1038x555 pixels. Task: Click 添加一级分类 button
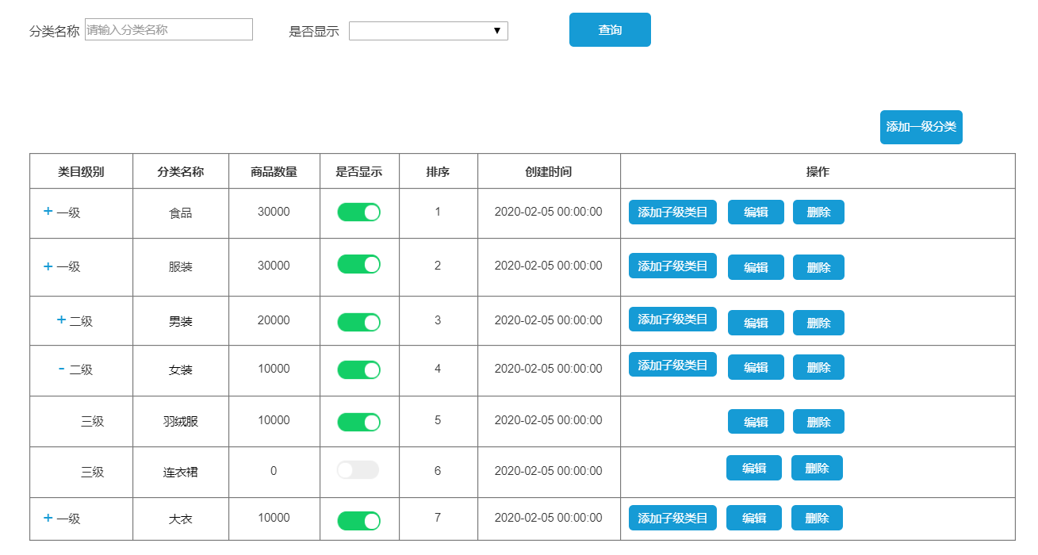click(921, 127)
